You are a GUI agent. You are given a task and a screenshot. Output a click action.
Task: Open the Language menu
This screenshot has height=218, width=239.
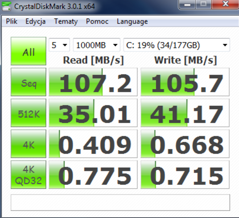coord(132,21)
